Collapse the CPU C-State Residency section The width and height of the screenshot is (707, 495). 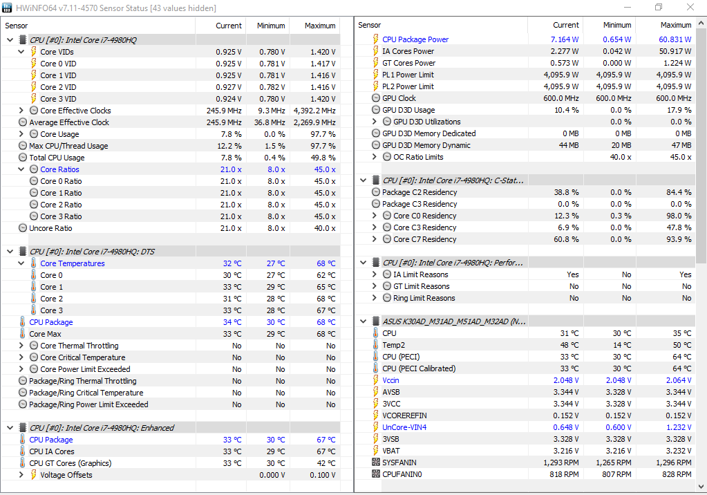[x=364, y=180]
